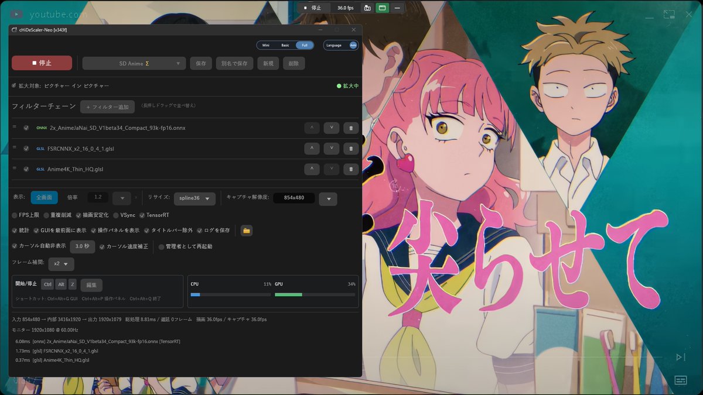Open the SD Anime preset dropdown
Image resolution: width=703 pixels, height=395 pixels.
point(134,63)
